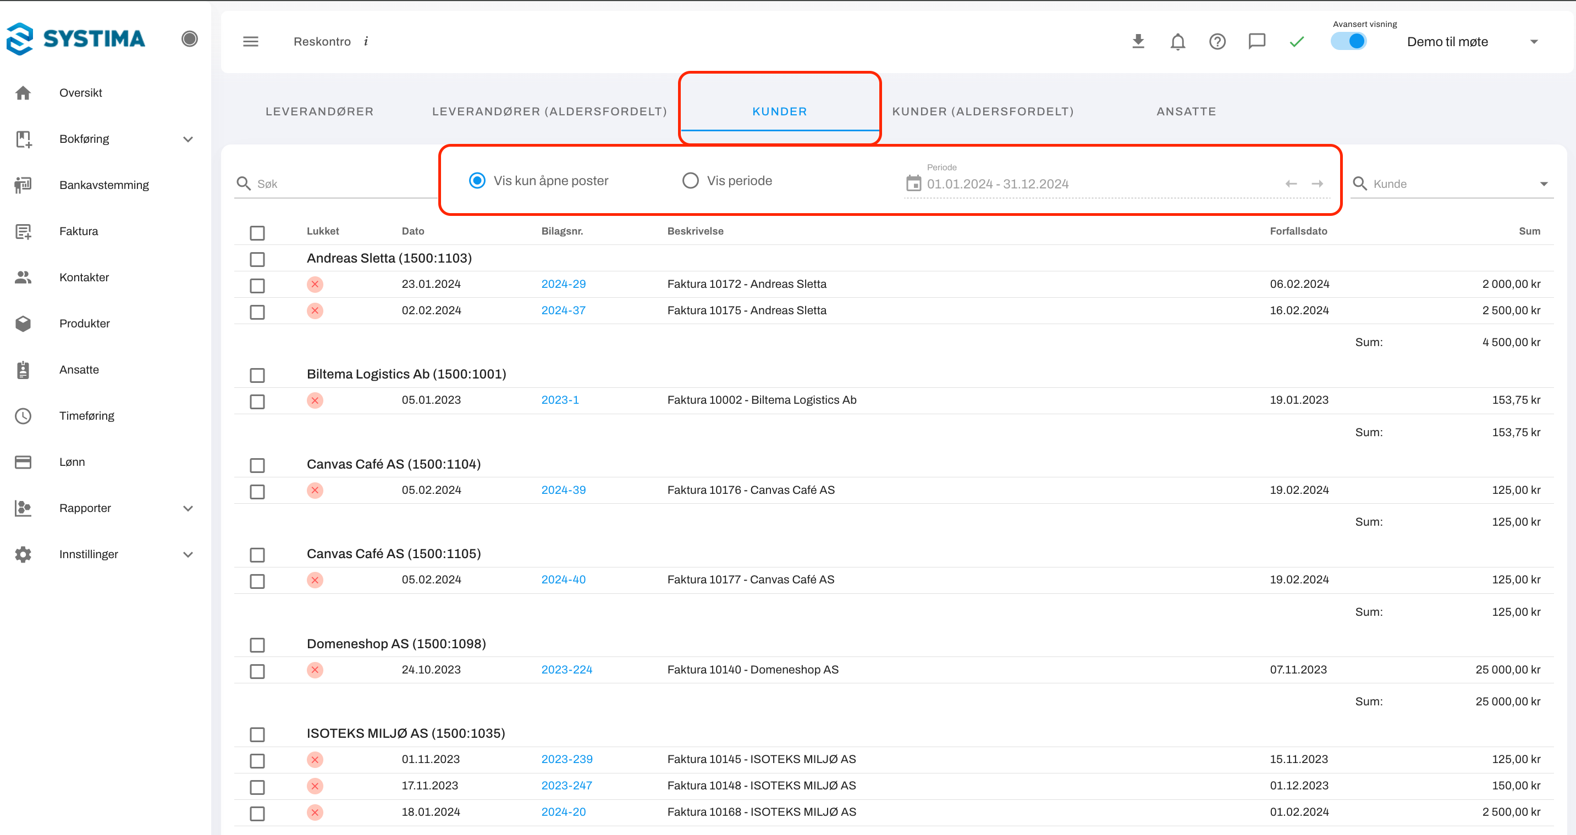Open the help question mark icon

point(1217,42)
